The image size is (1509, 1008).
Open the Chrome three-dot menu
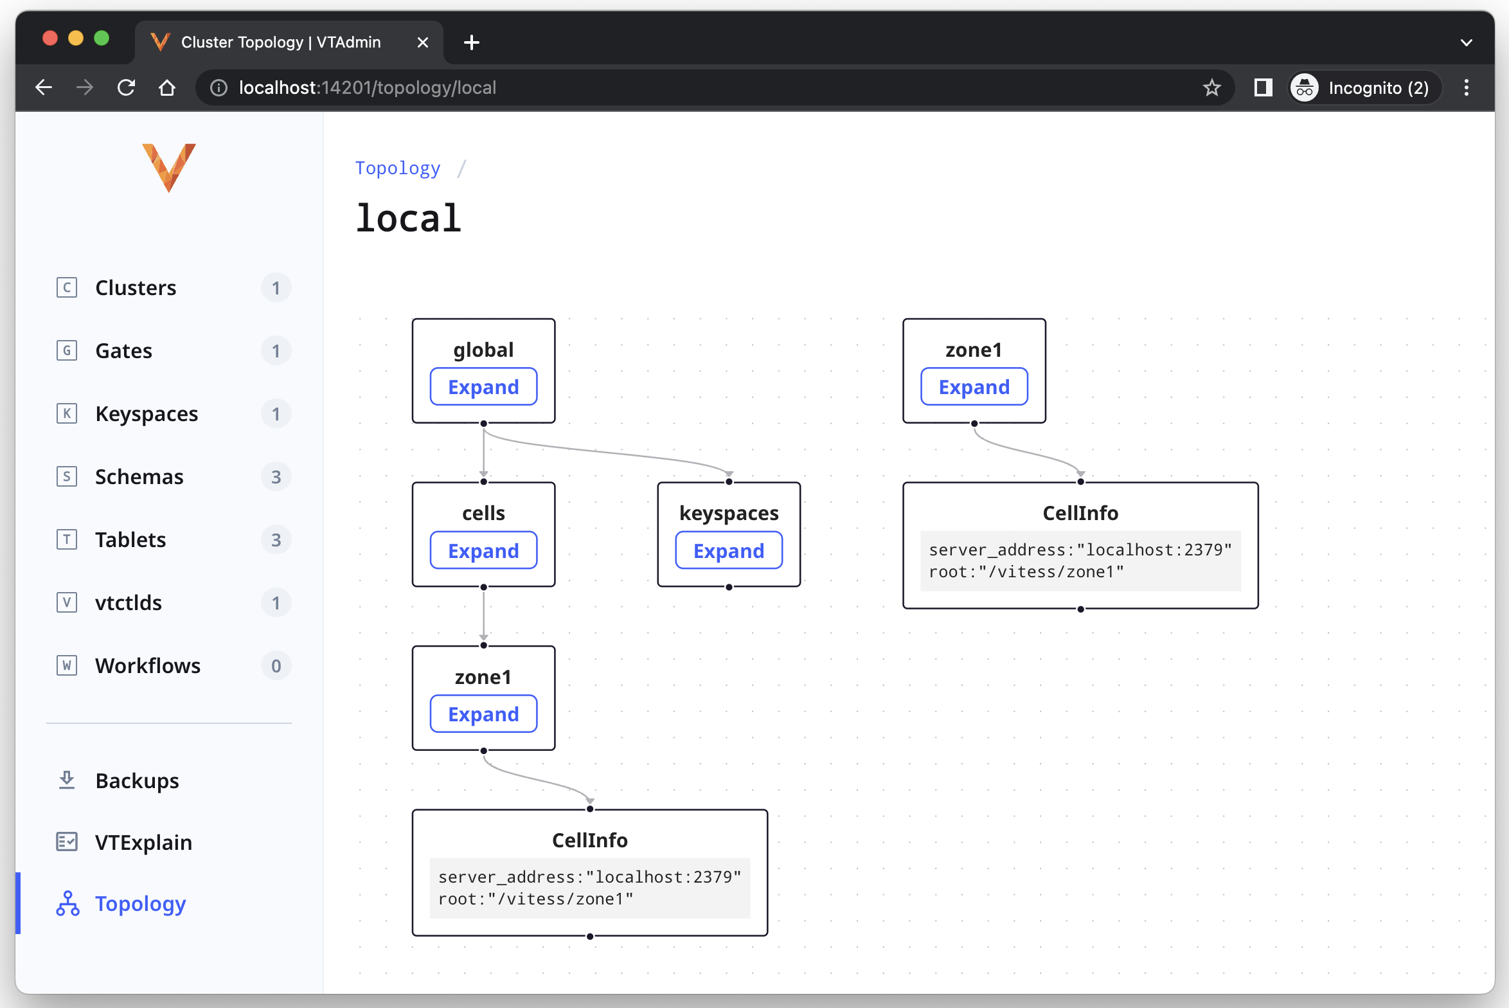[x=1466, y=87]
